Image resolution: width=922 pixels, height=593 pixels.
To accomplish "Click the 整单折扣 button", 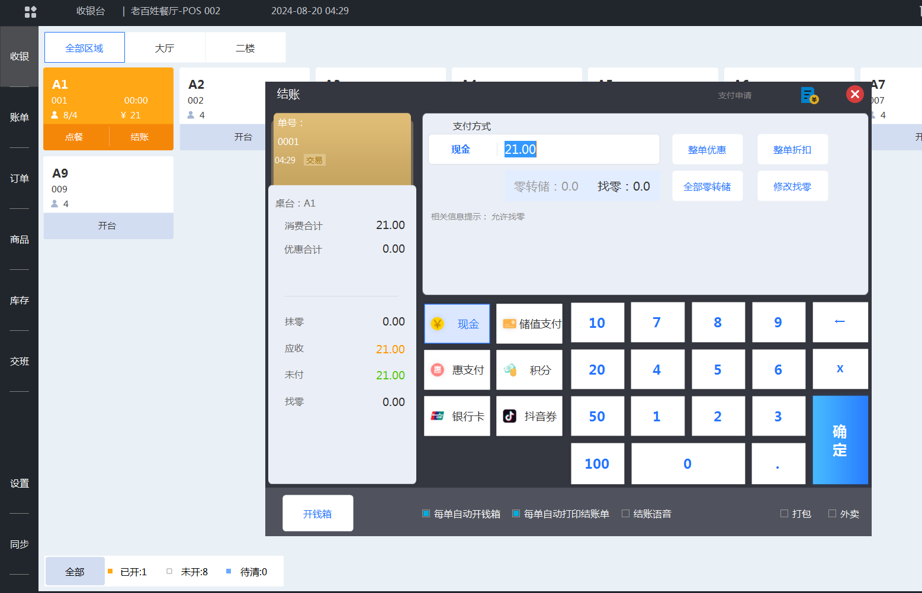I will (x=792, y=149).
